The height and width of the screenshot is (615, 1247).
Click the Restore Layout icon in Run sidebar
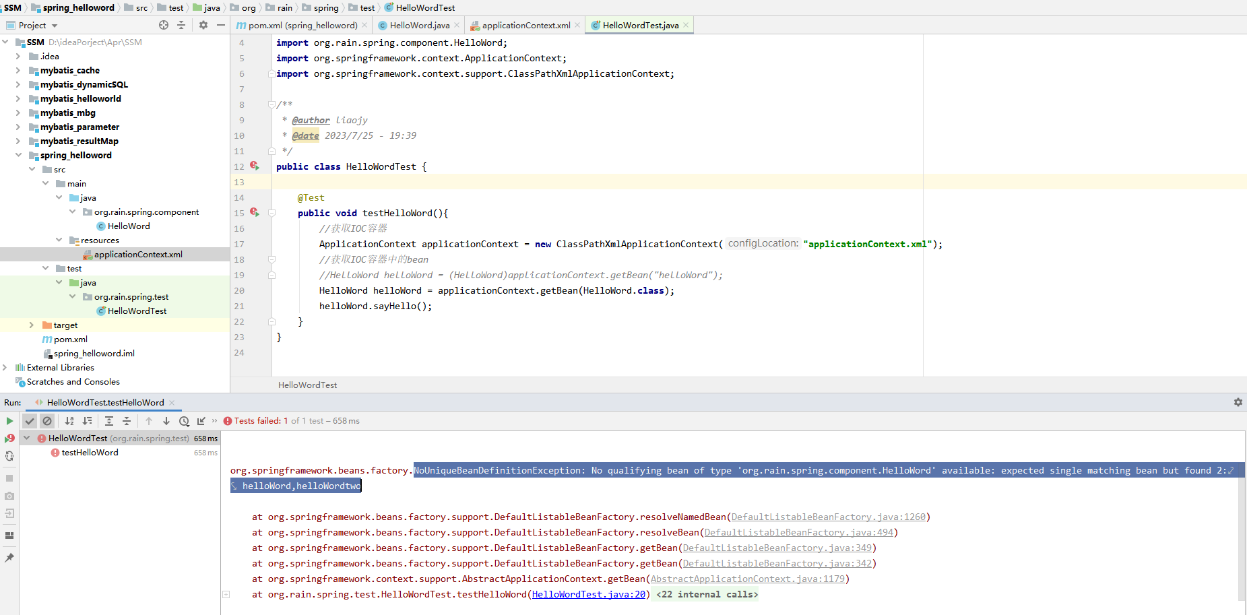[x=9, y=536]
